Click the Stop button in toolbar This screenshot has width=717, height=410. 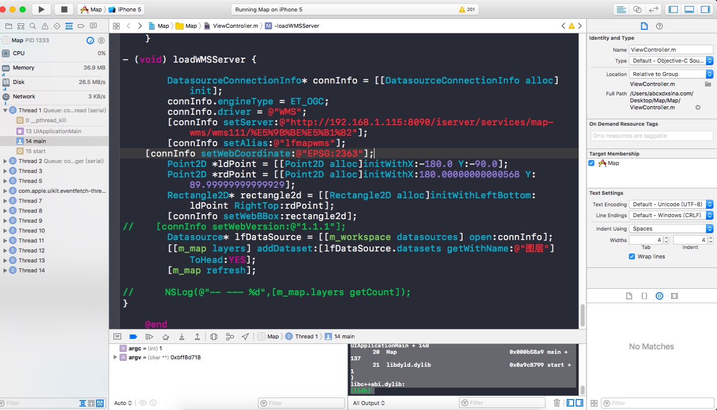pos(64,9)
